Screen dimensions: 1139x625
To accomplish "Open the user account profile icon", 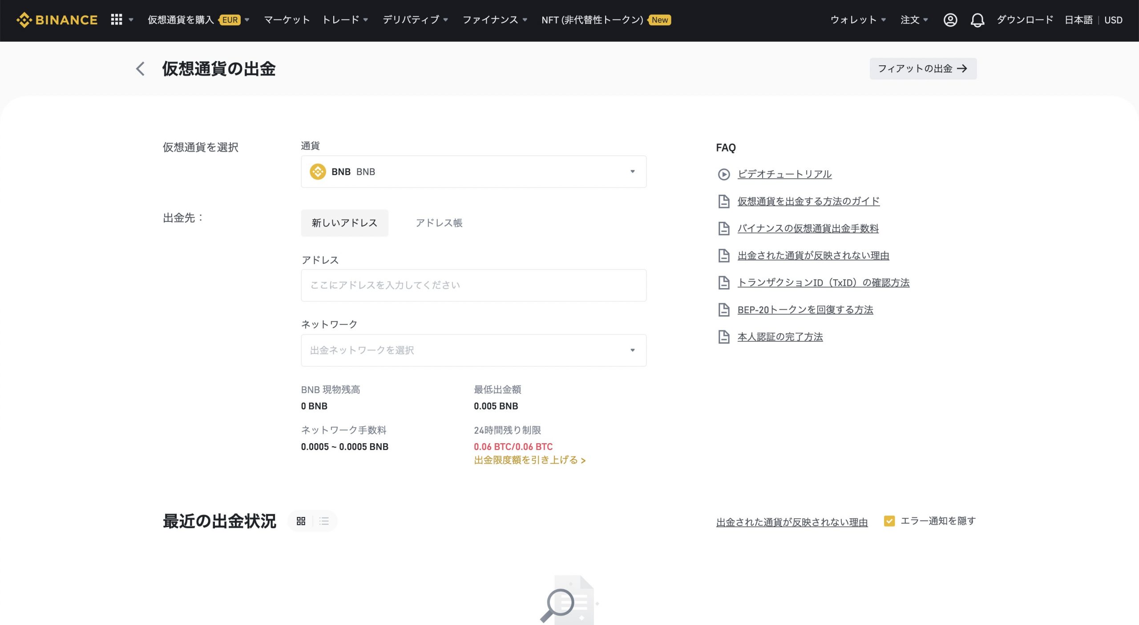I will [x=950, y=20].
